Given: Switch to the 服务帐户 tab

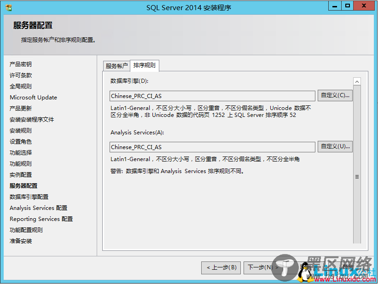Looking at the screenshot, I should [x=116, y=66].
